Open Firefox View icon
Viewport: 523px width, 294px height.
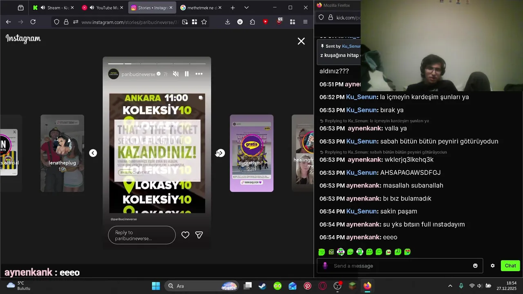click(x=21, y=8)
